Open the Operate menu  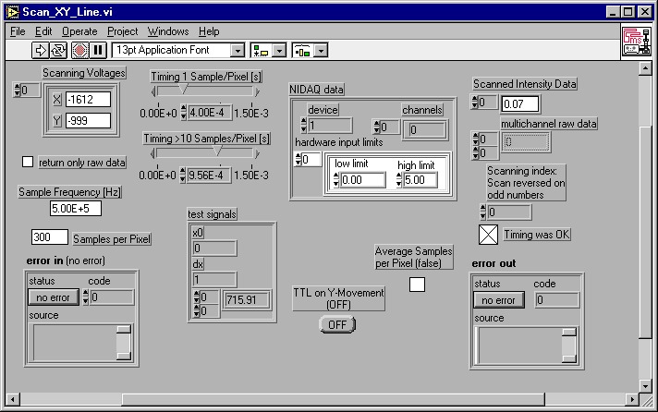(x=79, y=30)
